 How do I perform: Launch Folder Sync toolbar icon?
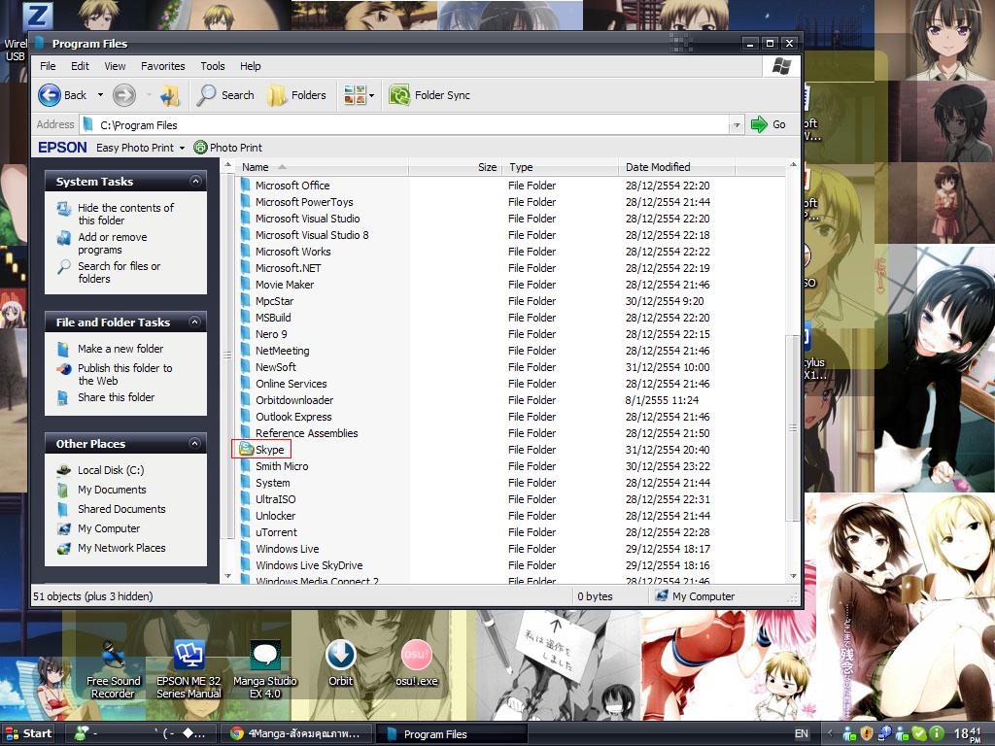[x=399, y=95]
